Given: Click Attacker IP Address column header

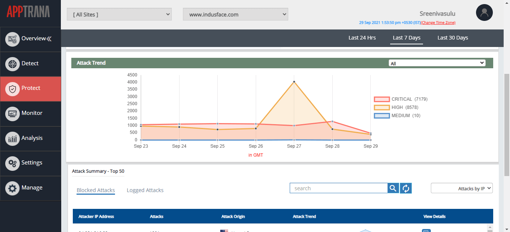Looking at the screenshot, I should pos(96,216).
